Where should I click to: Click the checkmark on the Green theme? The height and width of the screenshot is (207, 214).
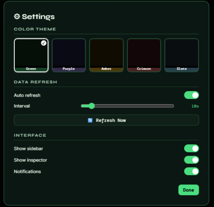click(44, 43)
